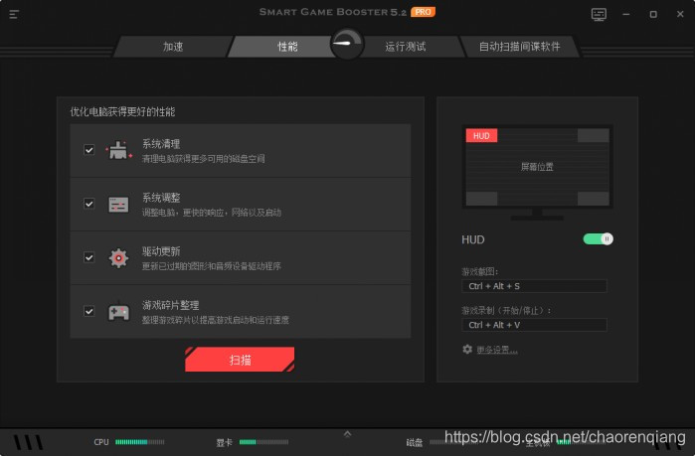Expand the bottom status bar chevron

tap(348, 434)
